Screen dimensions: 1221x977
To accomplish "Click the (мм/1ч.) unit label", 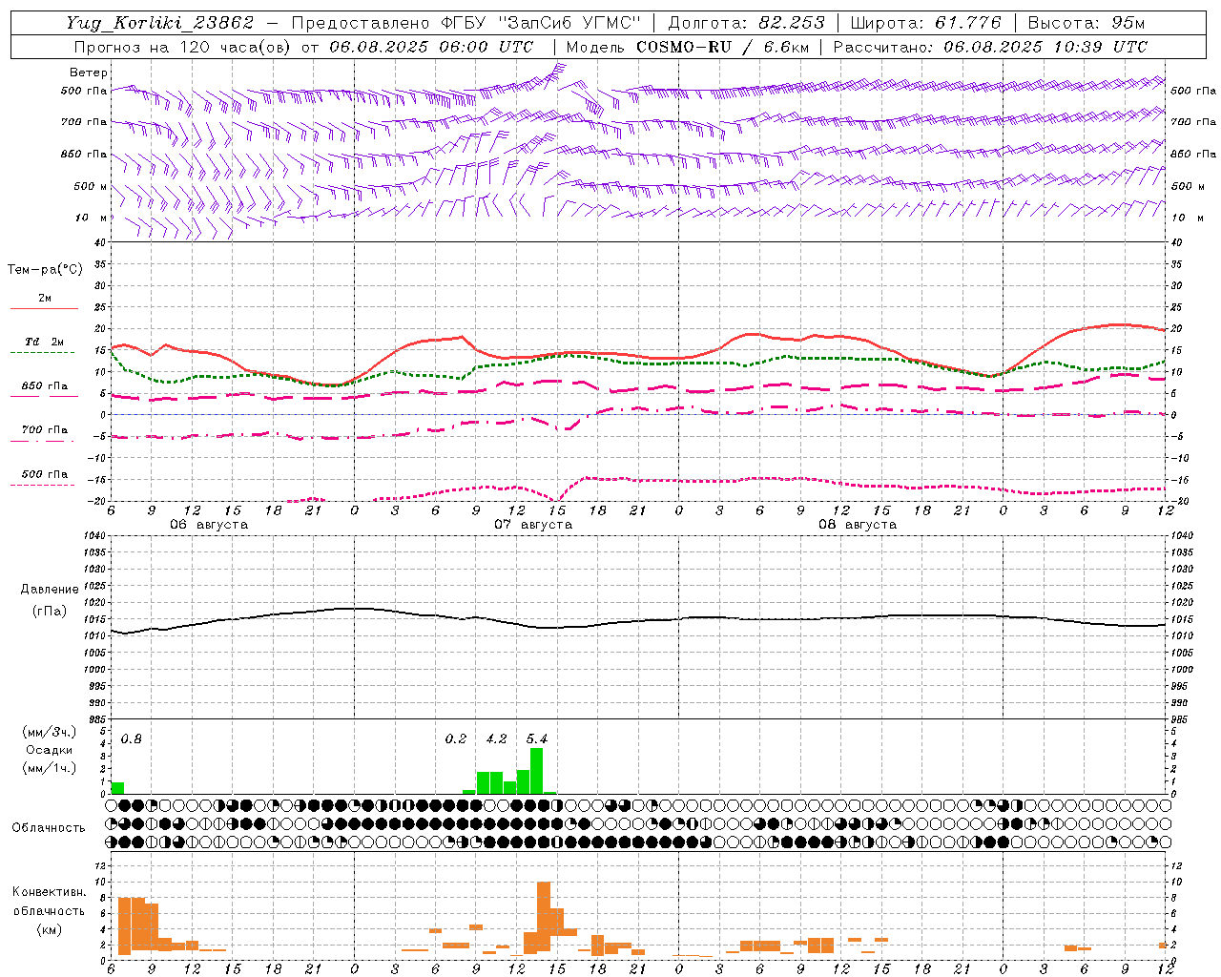I will click(x=49, y=768).
